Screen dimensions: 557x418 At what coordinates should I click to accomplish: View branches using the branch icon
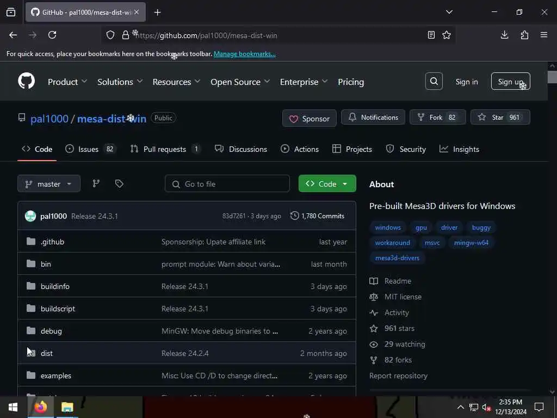click(96, 183)
